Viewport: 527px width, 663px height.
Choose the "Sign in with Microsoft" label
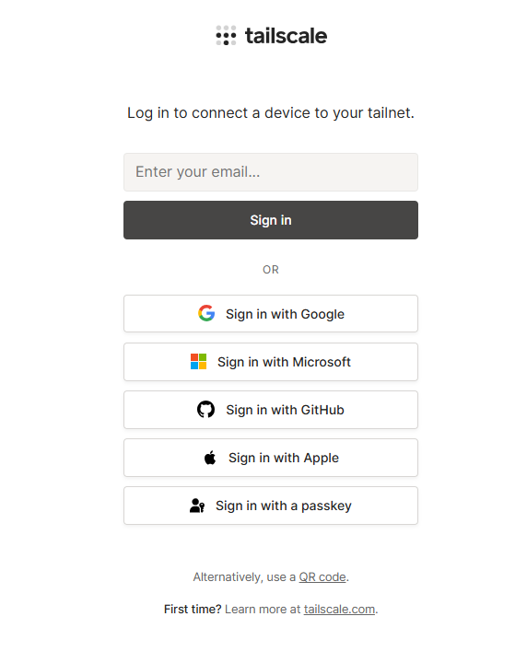(284, 362)
